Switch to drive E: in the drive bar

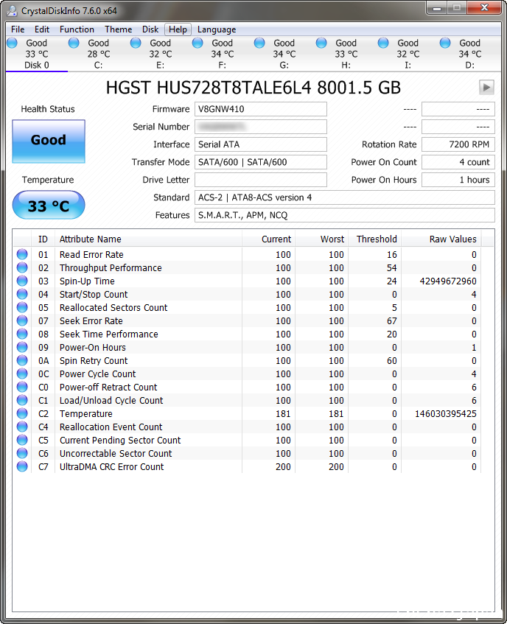click(x=161, y=54)
